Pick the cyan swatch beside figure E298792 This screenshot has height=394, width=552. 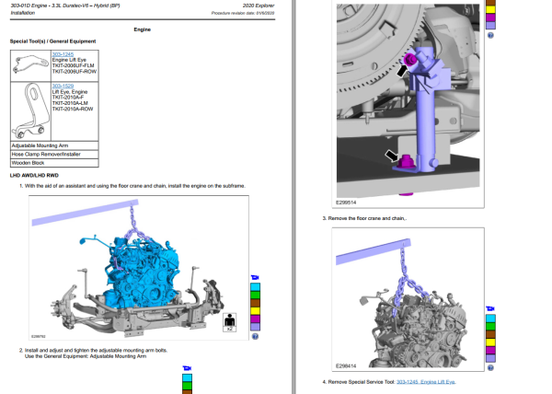point(255,287)
